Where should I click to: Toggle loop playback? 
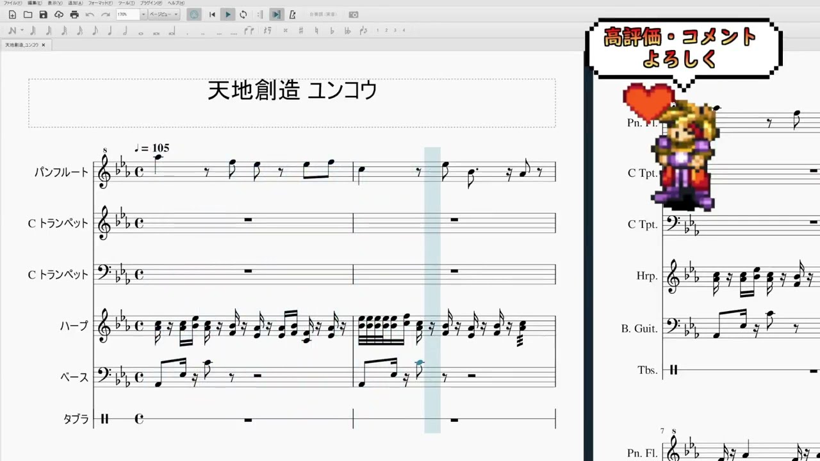click(243, 15)
